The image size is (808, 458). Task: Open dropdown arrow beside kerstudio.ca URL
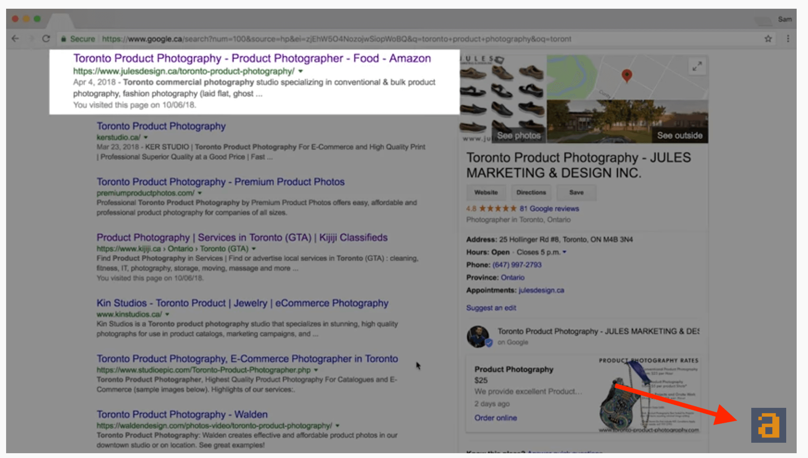[x=146, y=137]
